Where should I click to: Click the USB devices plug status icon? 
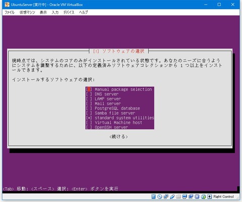[x=172, y=196]
